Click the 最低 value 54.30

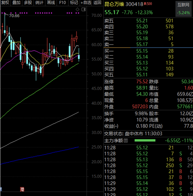point(142,94)
